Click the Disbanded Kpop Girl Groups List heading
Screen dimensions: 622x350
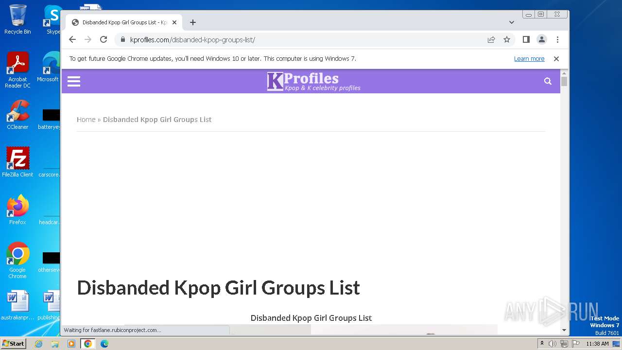coord(218,288)
